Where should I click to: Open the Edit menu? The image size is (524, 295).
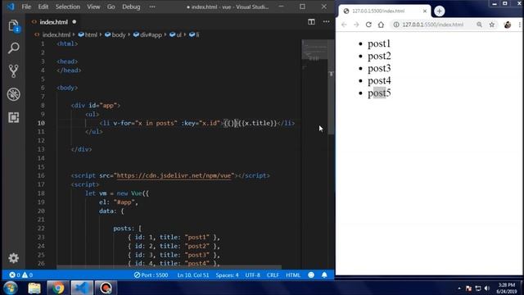(x=43, y=7)
